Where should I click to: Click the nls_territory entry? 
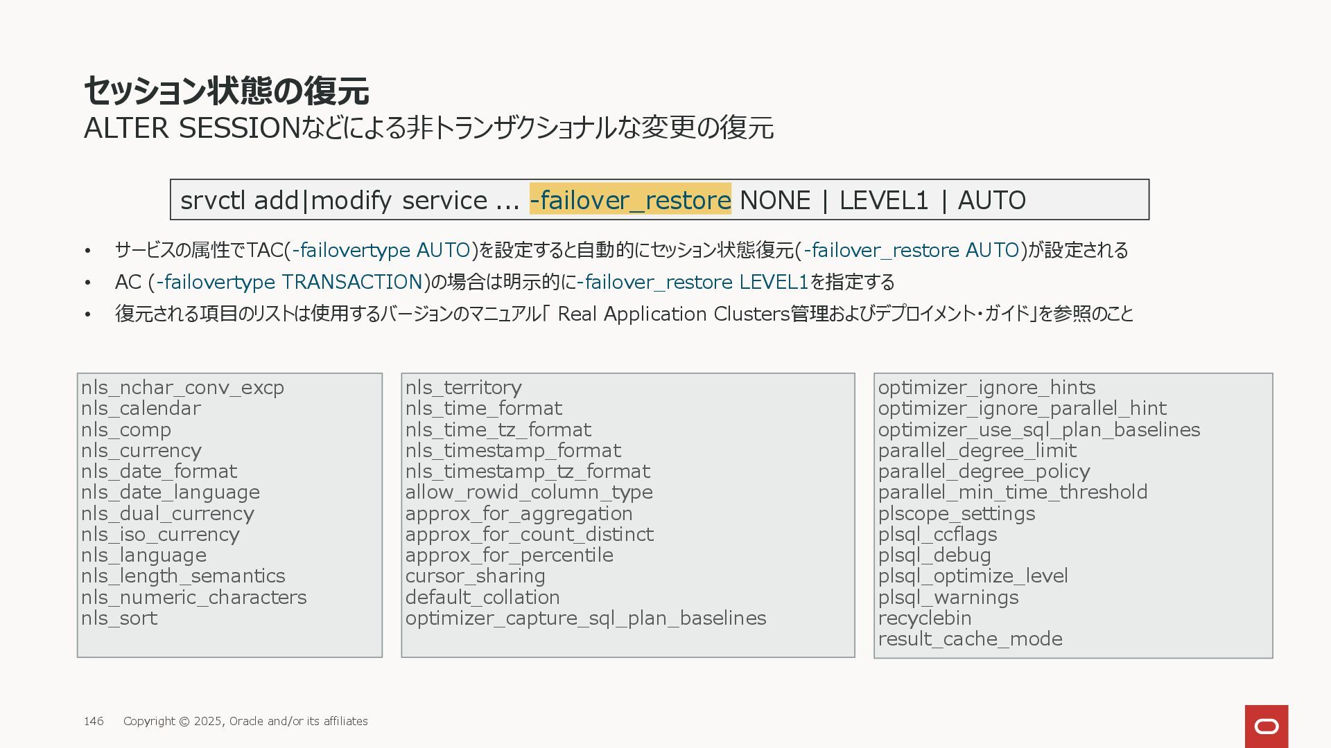(464, 388)
